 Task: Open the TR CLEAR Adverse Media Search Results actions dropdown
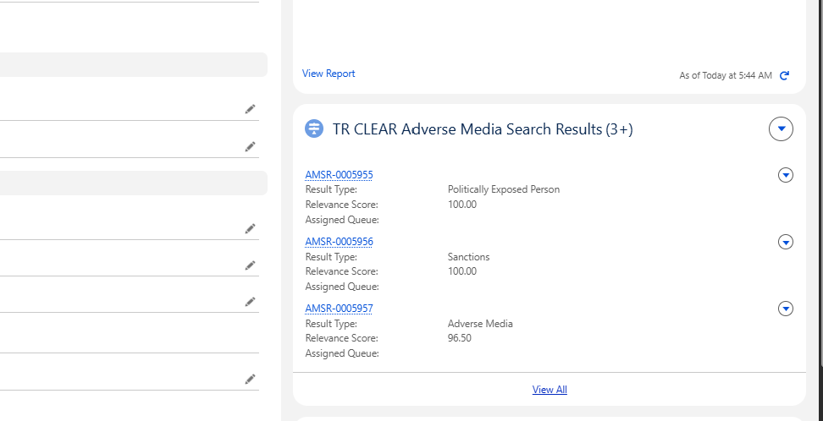click(x=781, y=129)
